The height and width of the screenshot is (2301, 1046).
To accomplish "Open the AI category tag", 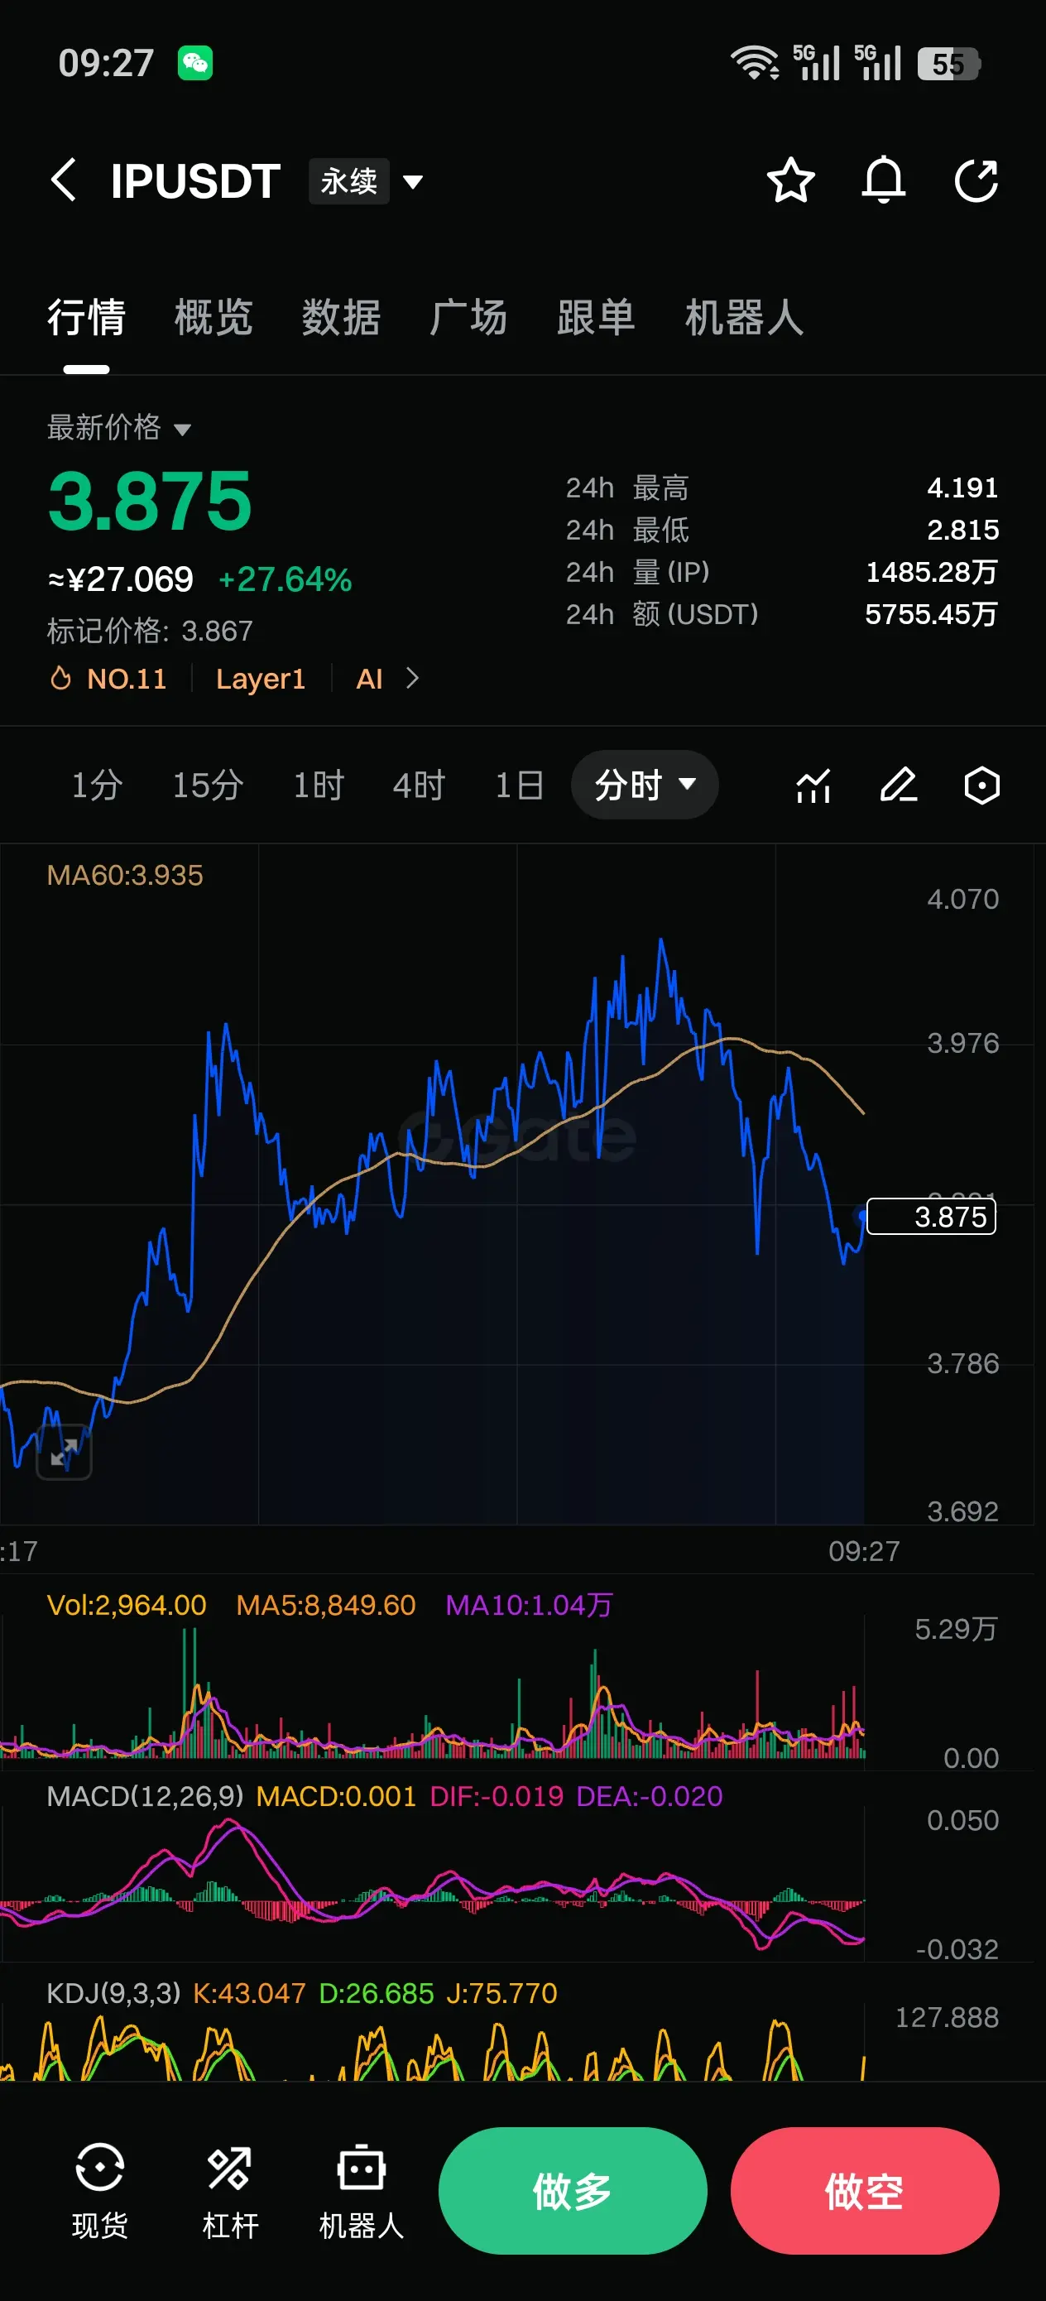I will coord(369,679).
